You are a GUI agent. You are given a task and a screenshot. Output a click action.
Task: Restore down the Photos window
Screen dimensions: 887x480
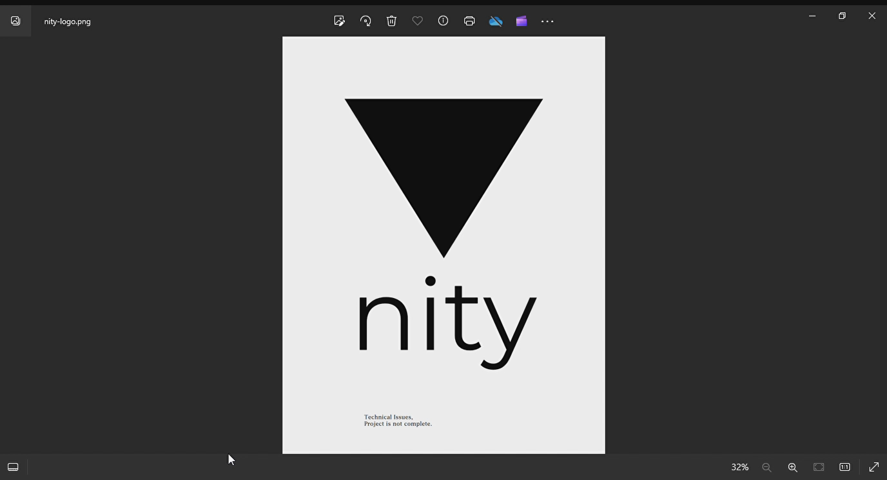[x=842, y=16]
